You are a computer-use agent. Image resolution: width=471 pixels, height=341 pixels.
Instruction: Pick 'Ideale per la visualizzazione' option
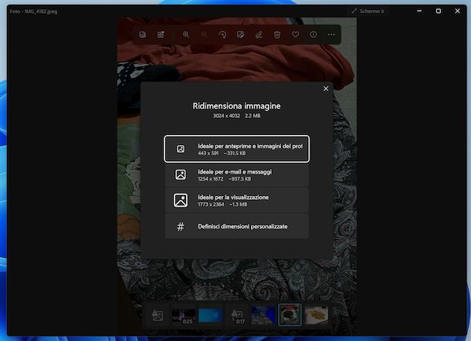236,201
